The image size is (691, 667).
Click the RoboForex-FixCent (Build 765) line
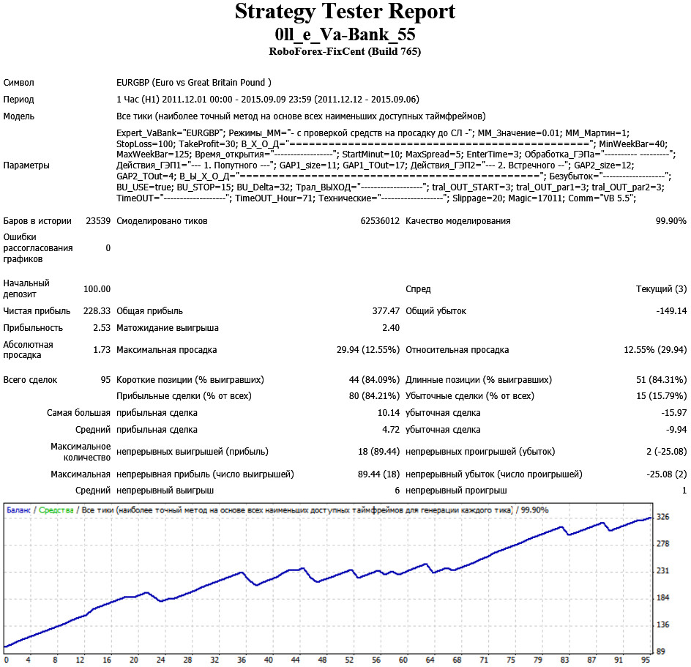click(345, 51)
